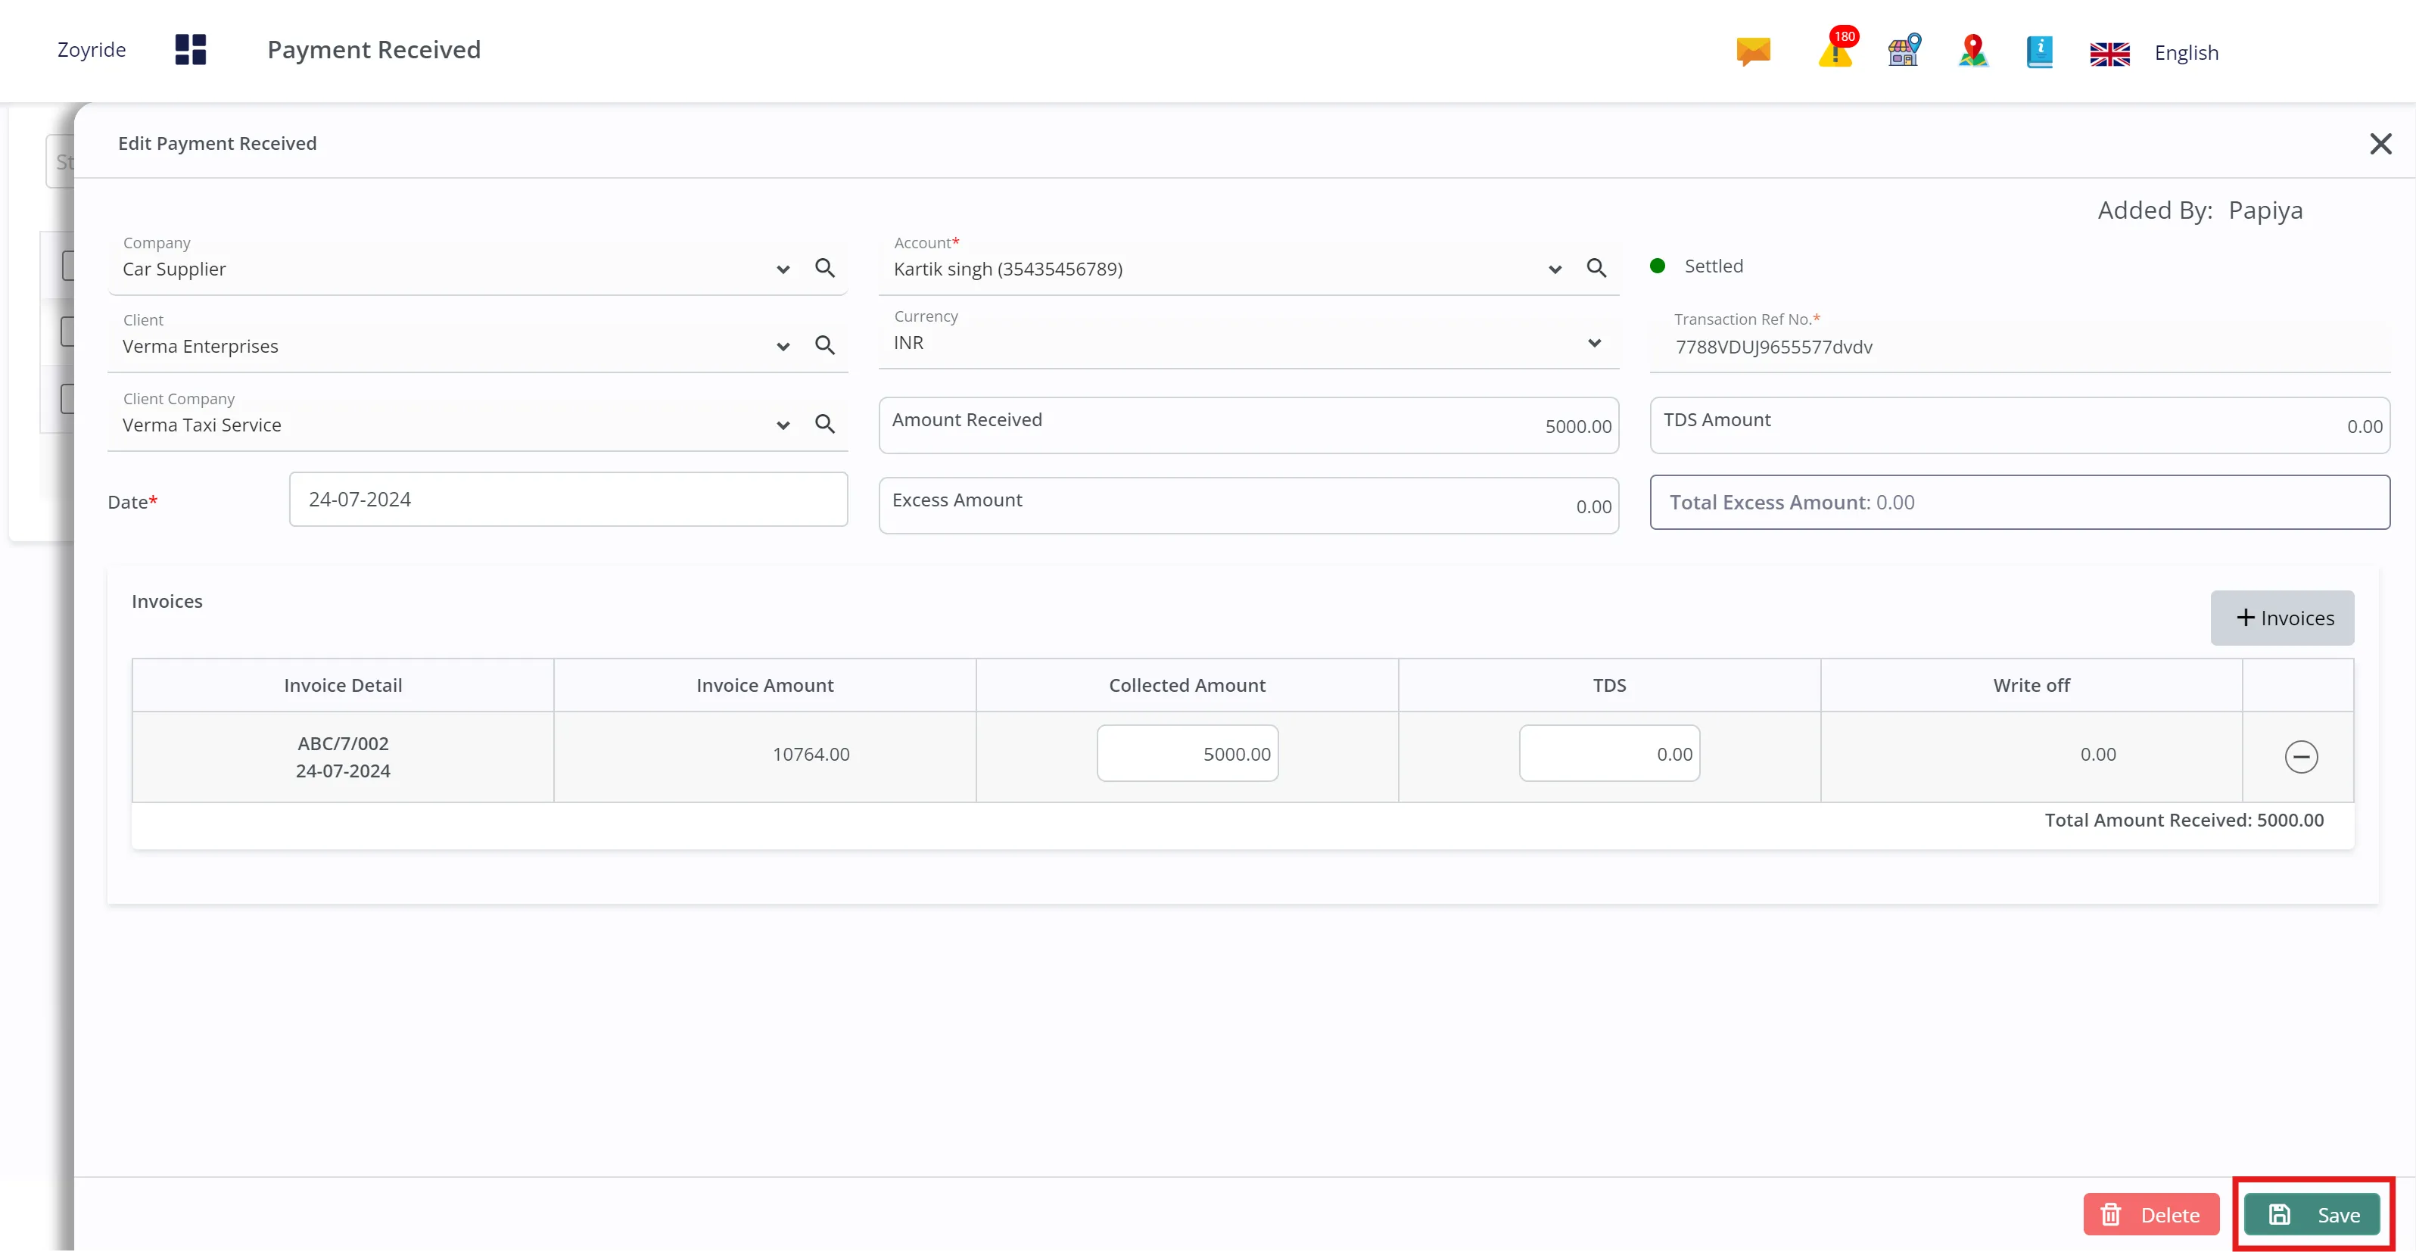This screenshot has height=1252, width=2416.
Task: Open the map pin icon
Action: click(x=1973, y=51)
